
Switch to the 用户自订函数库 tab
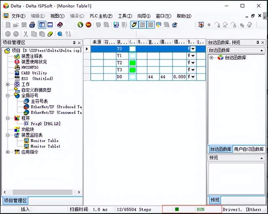click(249, 149)
